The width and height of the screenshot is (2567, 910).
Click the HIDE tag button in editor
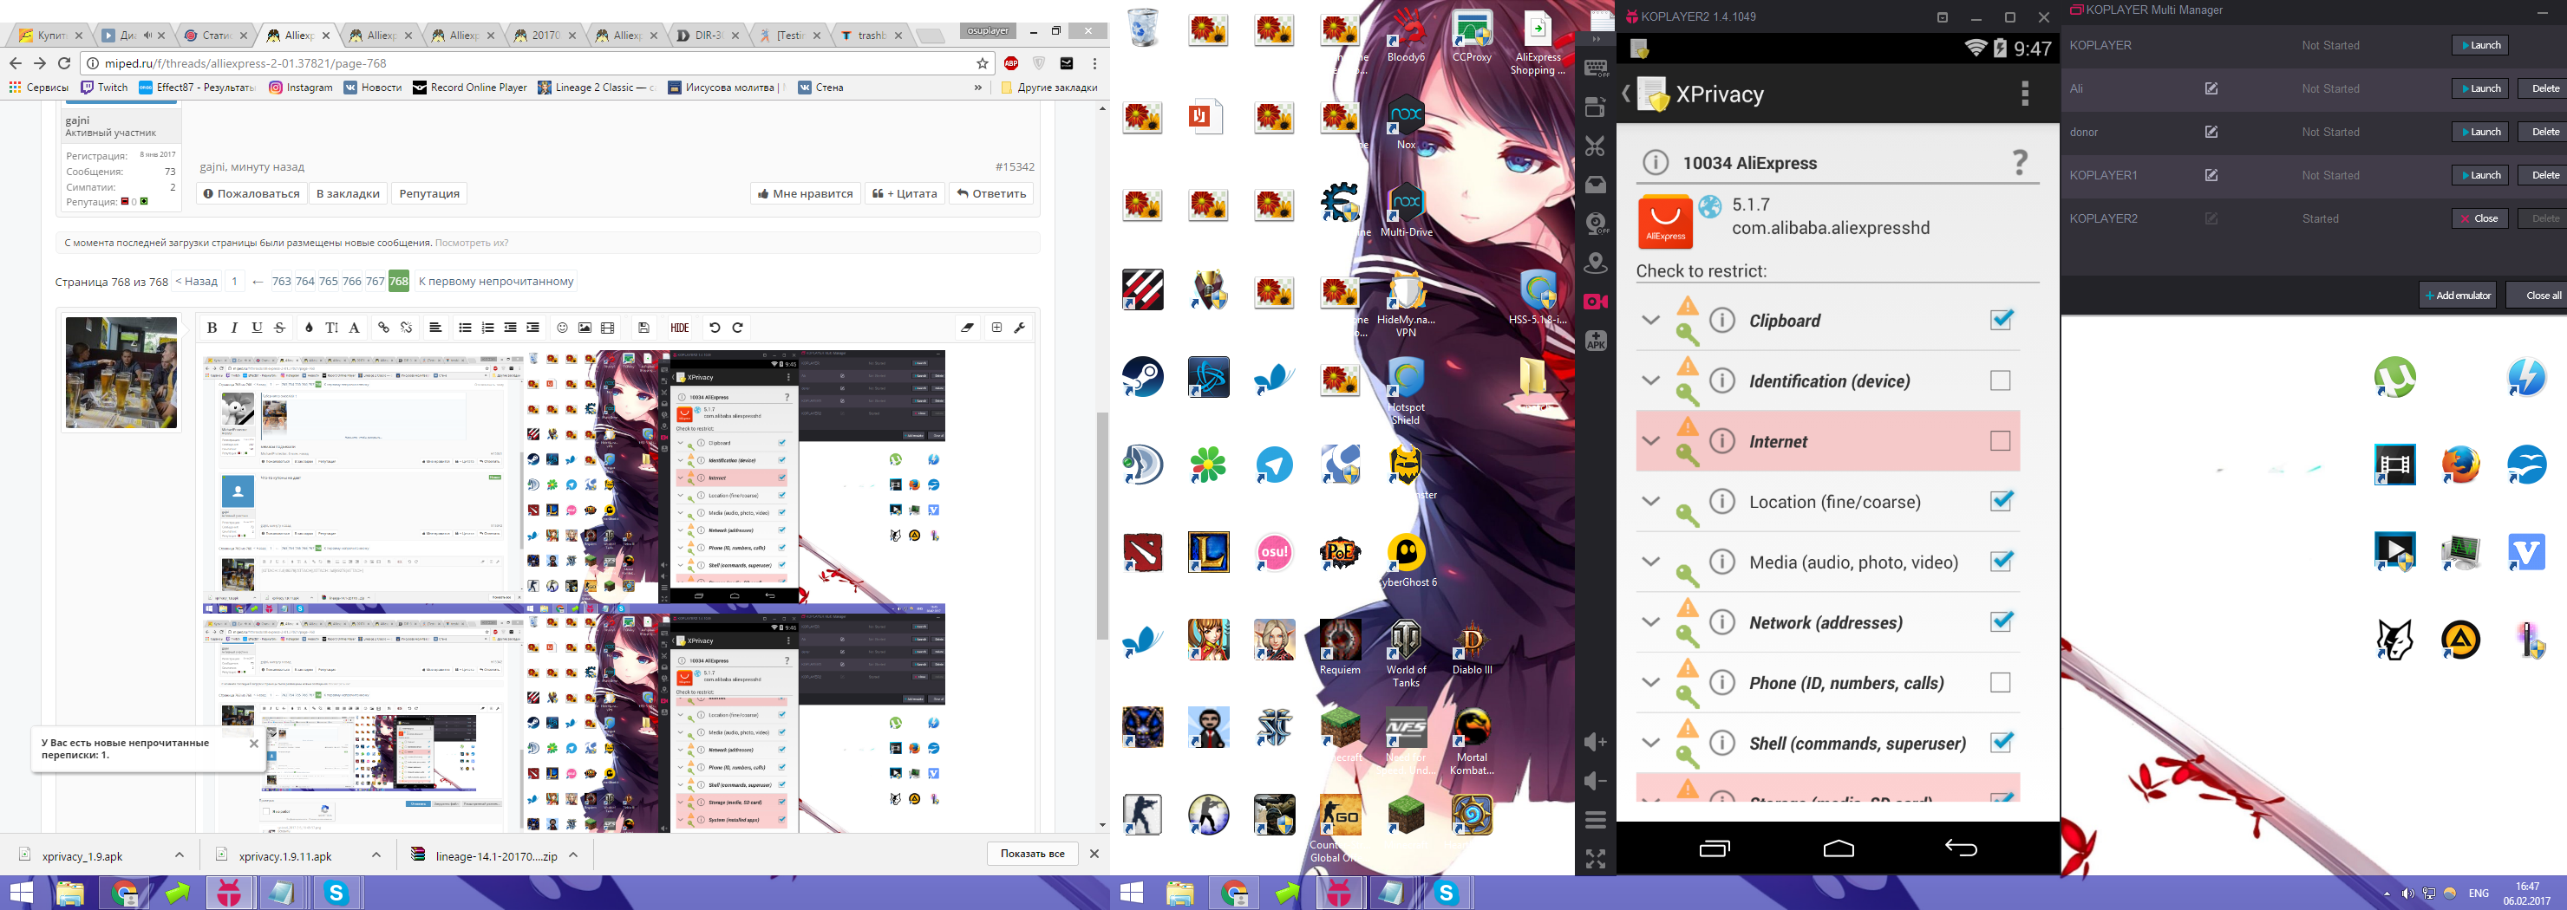(x=680, y=328)
